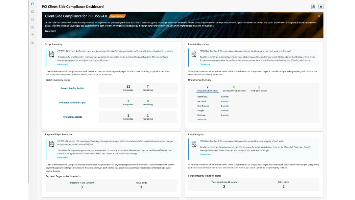
Task: Open First party Scripts inventory link
Action: click(x=72, y=117)
